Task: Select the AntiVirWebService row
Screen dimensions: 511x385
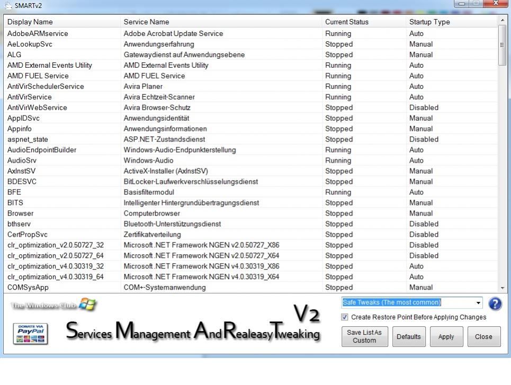Action: 250,108
